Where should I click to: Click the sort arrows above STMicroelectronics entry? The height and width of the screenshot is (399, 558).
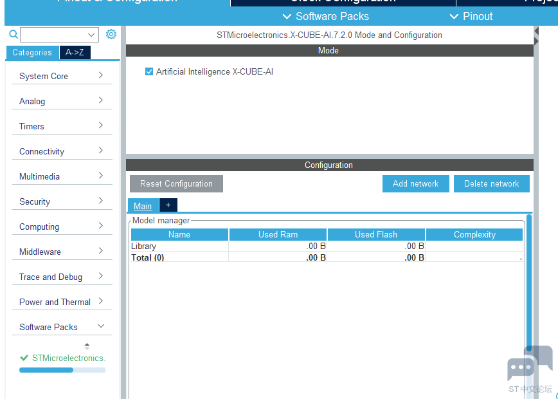[87, 346]
